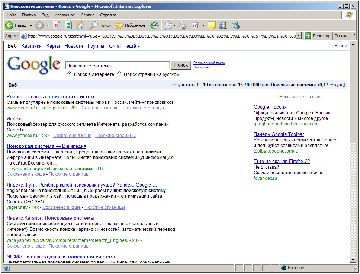Click the Windows flag logo throbber
Viewport: 360px width, 274px height.
[349, 15]
